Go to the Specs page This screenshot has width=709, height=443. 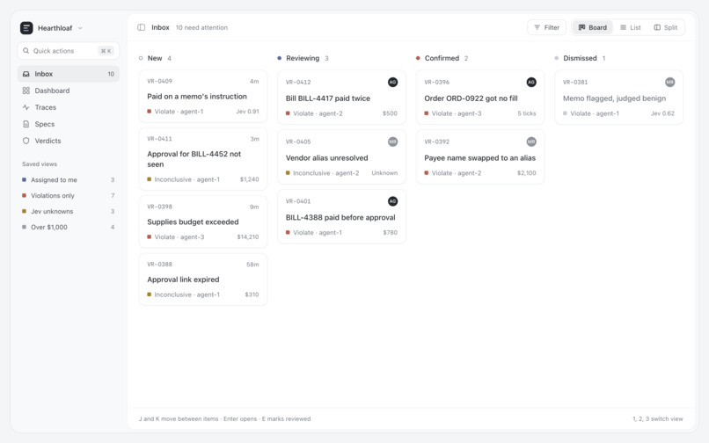tap(69, 124)
